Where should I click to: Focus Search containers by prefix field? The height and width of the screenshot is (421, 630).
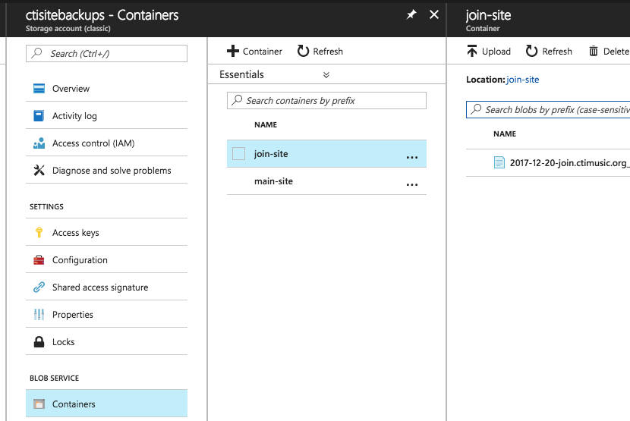tap(326, 100)
